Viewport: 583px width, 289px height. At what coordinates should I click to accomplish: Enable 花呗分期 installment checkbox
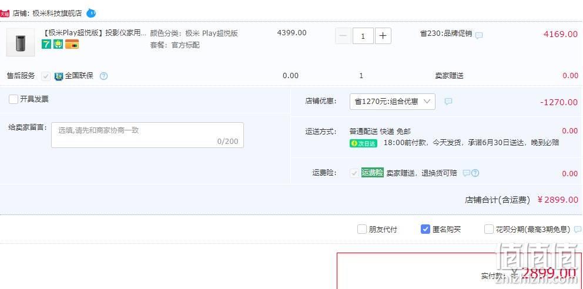(x=489, y=229)
